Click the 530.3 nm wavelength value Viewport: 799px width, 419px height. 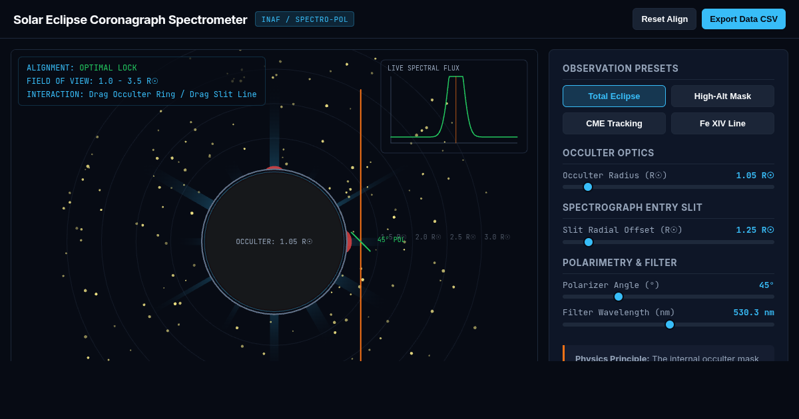[x=754, y=313]
